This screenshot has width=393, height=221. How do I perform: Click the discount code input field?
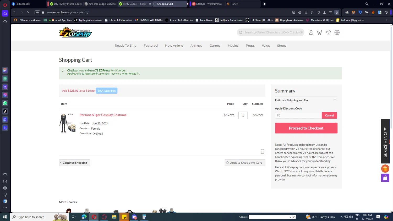click(x=298, y=115)
